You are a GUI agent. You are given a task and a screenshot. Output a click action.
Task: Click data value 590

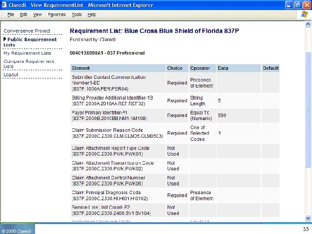point(222,115)
